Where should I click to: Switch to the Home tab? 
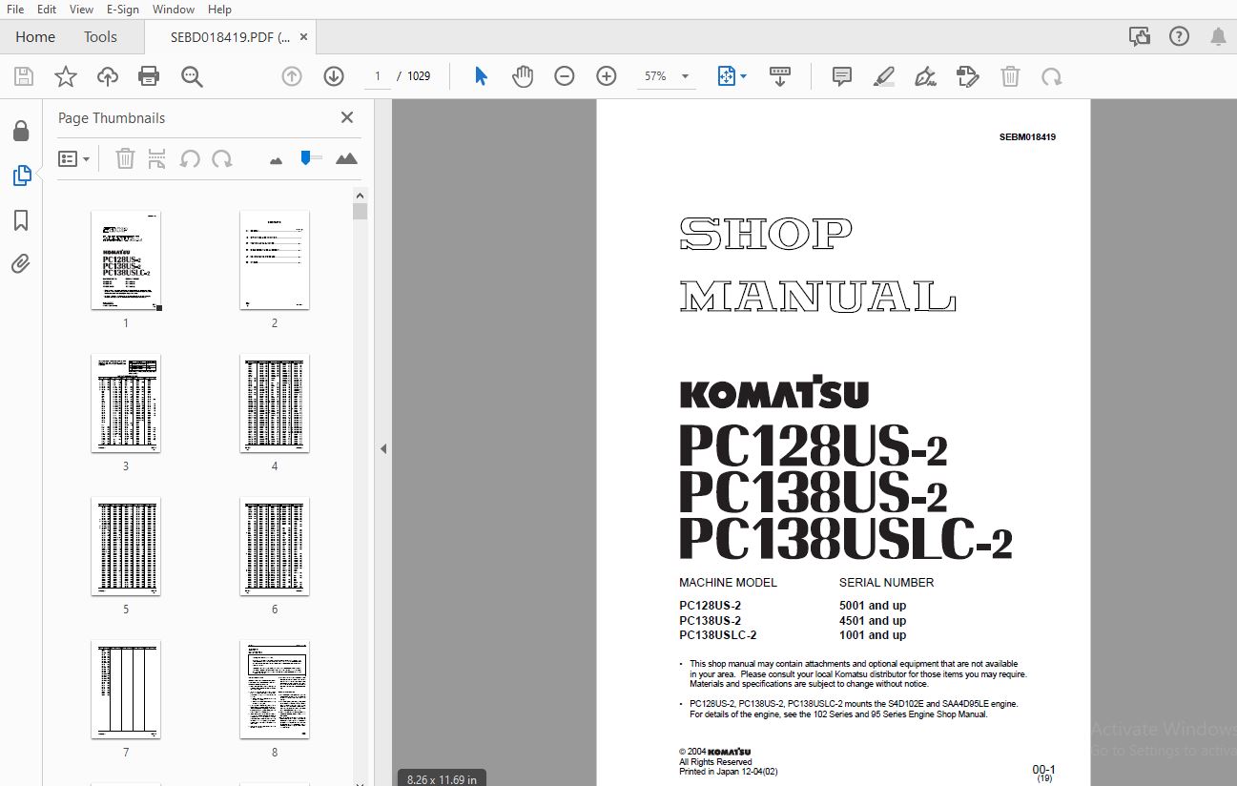pos(35,37)
